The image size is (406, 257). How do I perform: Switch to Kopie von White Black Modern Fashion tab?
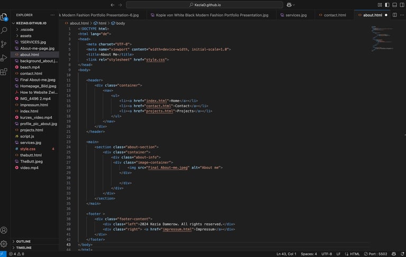211,15
